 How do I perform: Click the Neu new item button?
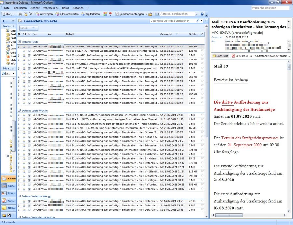point(8,14)
